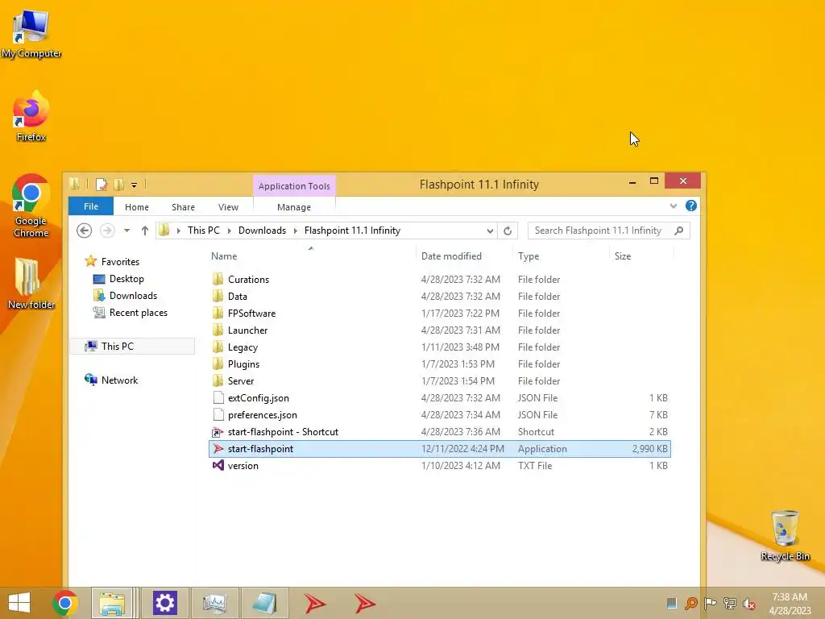Select the start-flashpoint application file
Viewport: 825px width, 619px height.
tap(440, 448)
